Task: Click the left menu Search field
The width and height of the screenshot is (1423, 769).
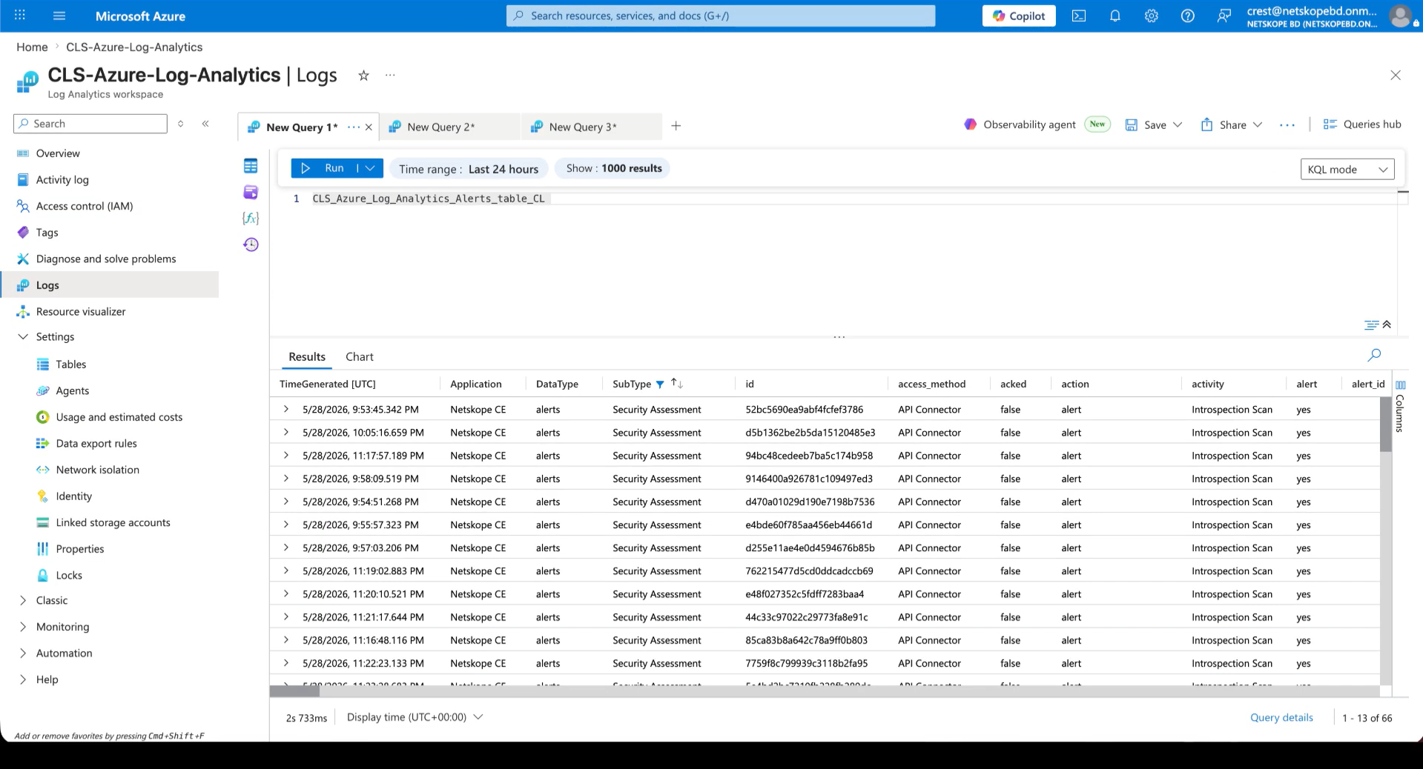Action: [x=90, y=124]
